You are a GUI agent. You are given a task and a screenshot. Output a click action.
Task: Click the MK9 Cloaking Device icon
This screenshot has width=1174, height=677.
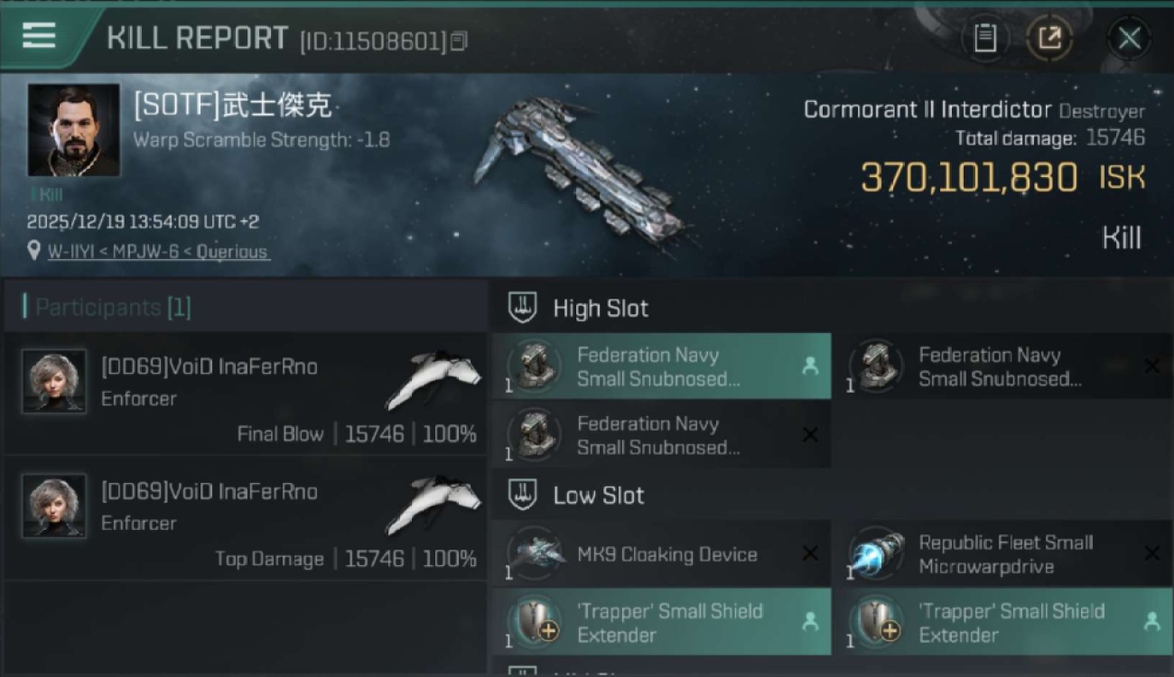[536, 553]
